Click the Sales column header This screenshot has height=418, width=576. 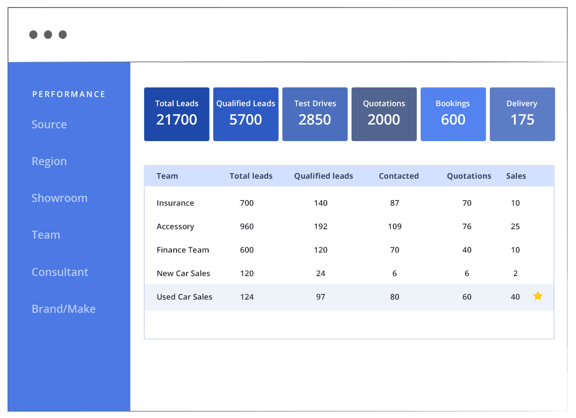pyautogui.click(x=516, y=176)
